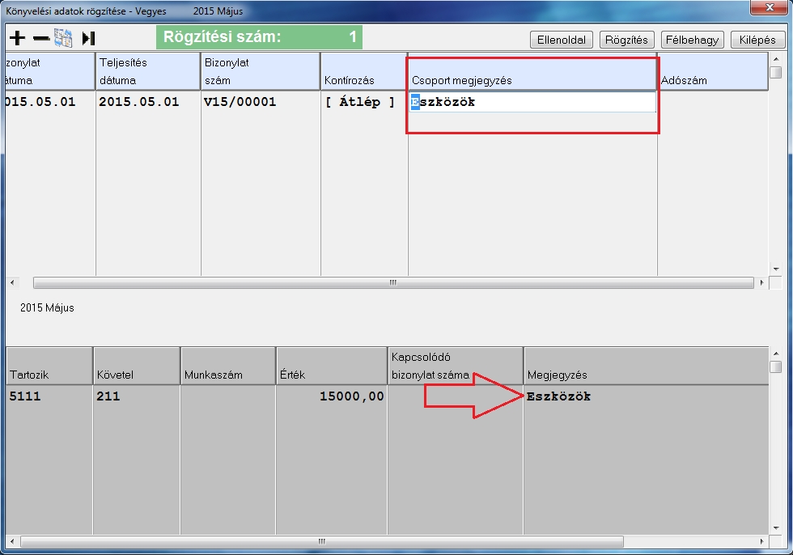Click the lower grid's horizontal scrollbar left arrow
Viewport: 793px width, 555px height.
(12, 541)
